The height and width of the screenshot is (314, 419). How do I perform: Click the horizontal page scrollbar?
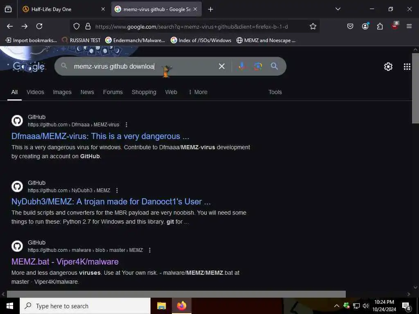click(176, 294)
